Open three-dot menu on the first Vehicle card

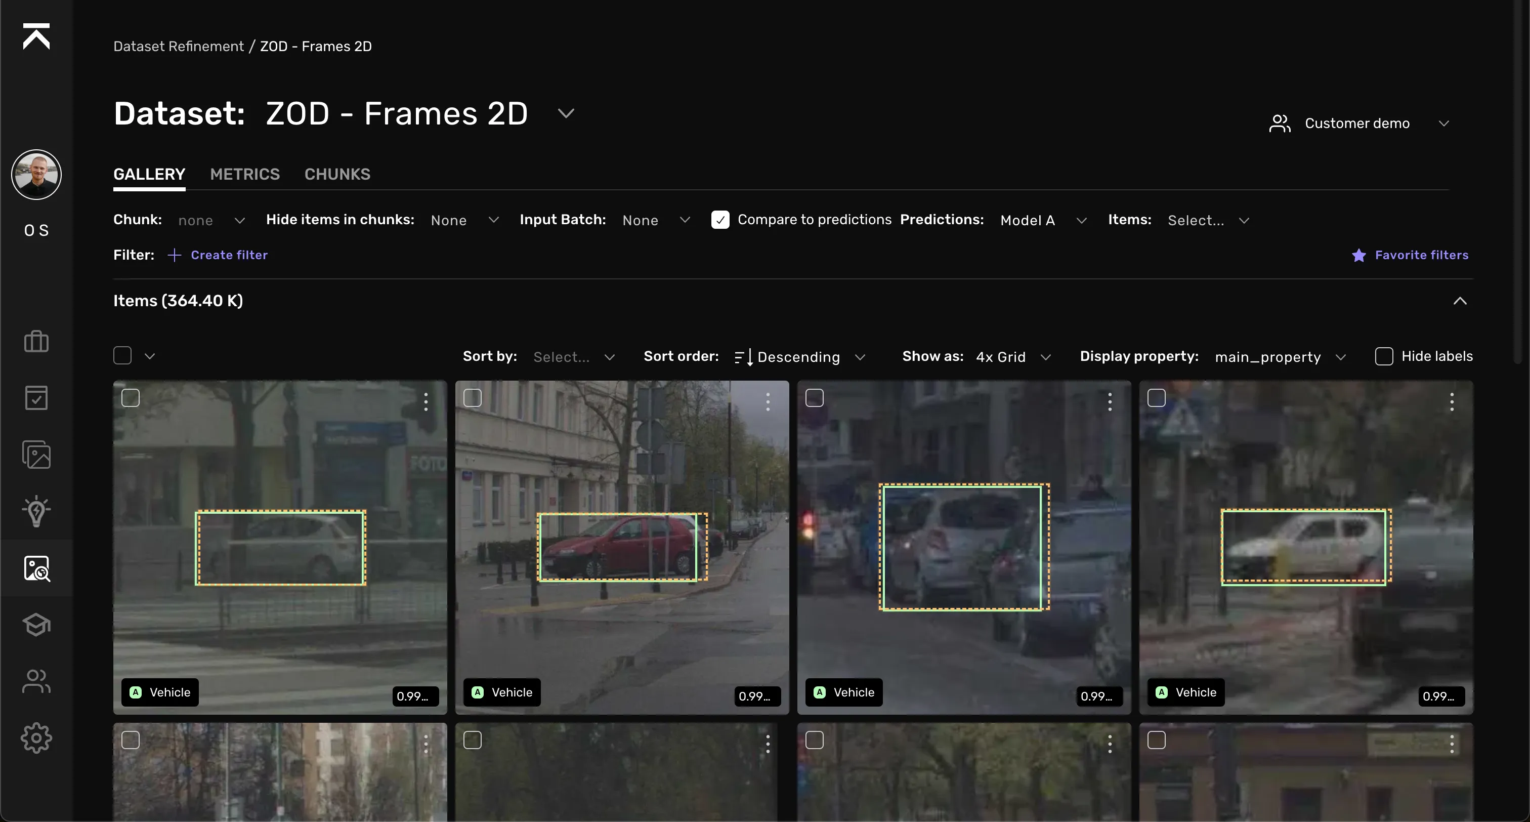coord(426,402)
